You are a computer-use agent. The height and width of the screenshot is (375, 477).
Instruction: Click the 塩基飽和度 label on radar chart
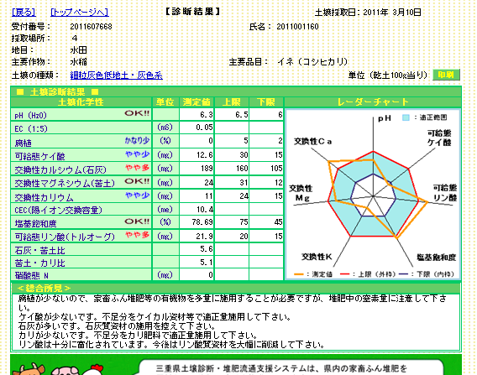[436, 258]
